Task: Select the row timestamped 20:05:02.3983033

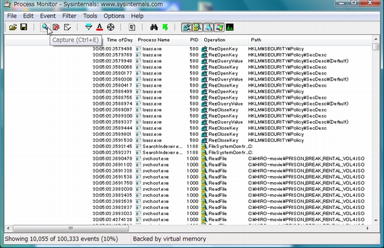Action: [x=188, y=214]
